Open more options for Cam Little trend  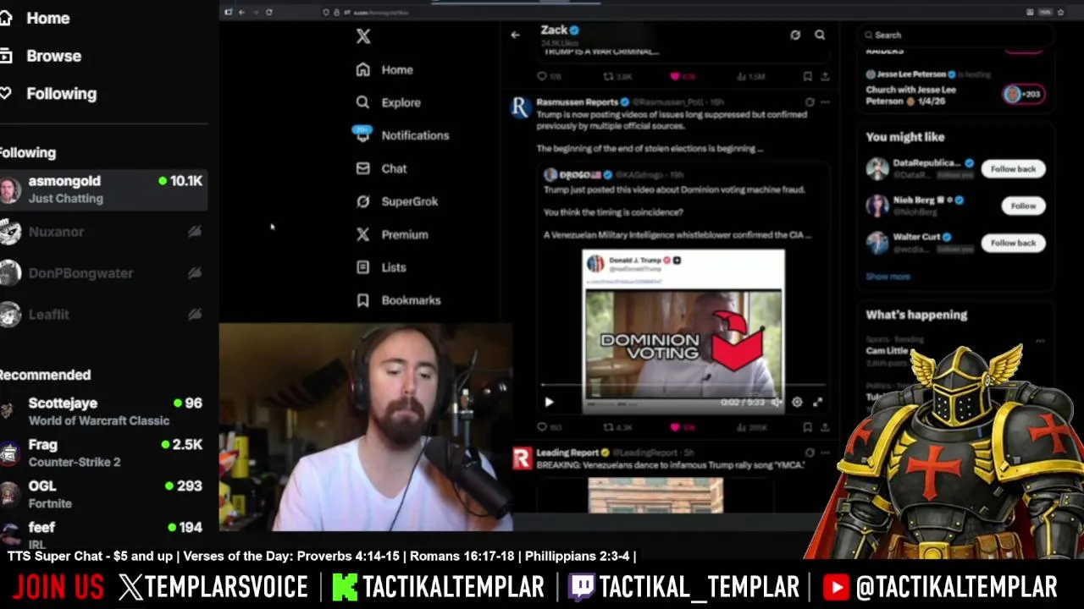[x=1040, y=341]
